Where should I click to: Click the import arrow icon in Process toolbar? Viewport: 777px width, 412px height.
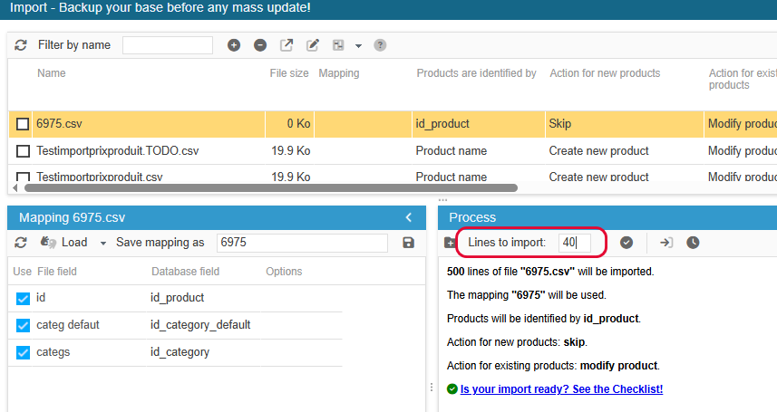[666, 243]
